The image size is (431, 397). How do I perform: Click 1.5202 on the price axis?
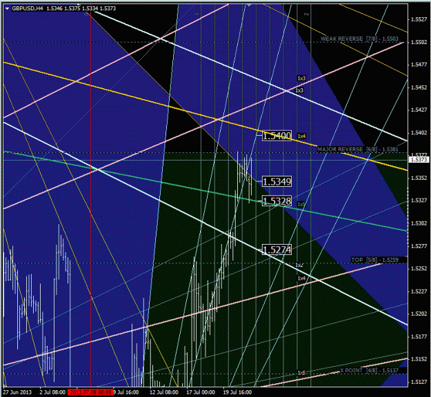click(x=419, y=314)
